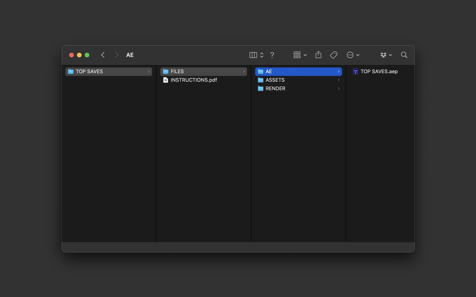Click the forward navigation arrow
This screenshot has height=297, width=476.
pos(117,55)
